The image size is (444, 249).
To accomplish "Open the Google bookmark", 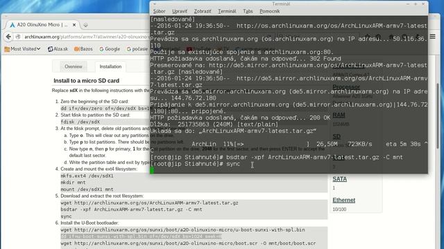I will tap(110, 49).
